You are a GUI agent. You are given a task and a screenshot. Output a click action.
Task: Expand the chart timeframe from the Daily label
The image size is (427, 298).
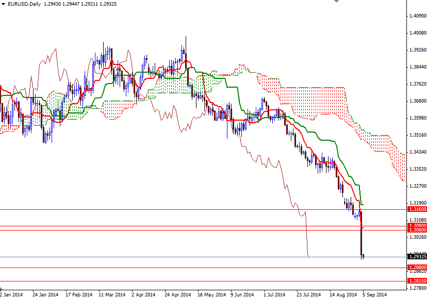coord(36,5)
